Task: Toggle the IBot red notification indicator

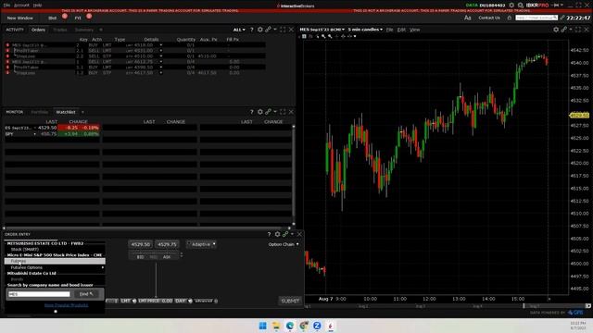Action: 65,17
